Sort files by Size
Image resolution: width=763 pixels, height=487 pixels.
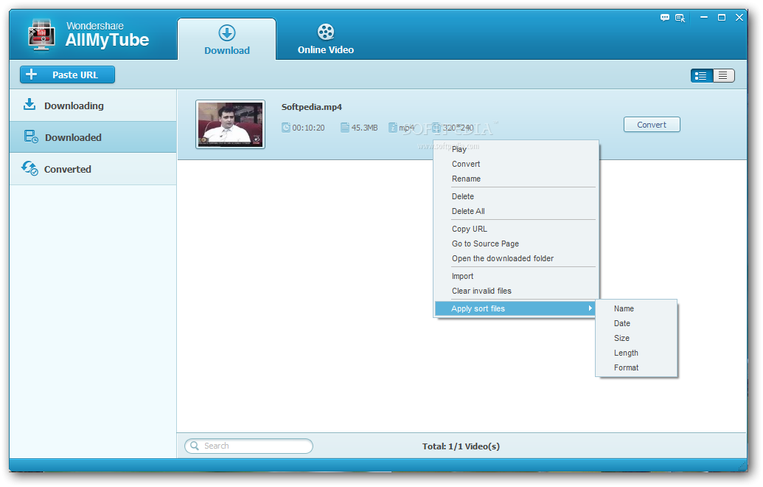tap(621, 338)
